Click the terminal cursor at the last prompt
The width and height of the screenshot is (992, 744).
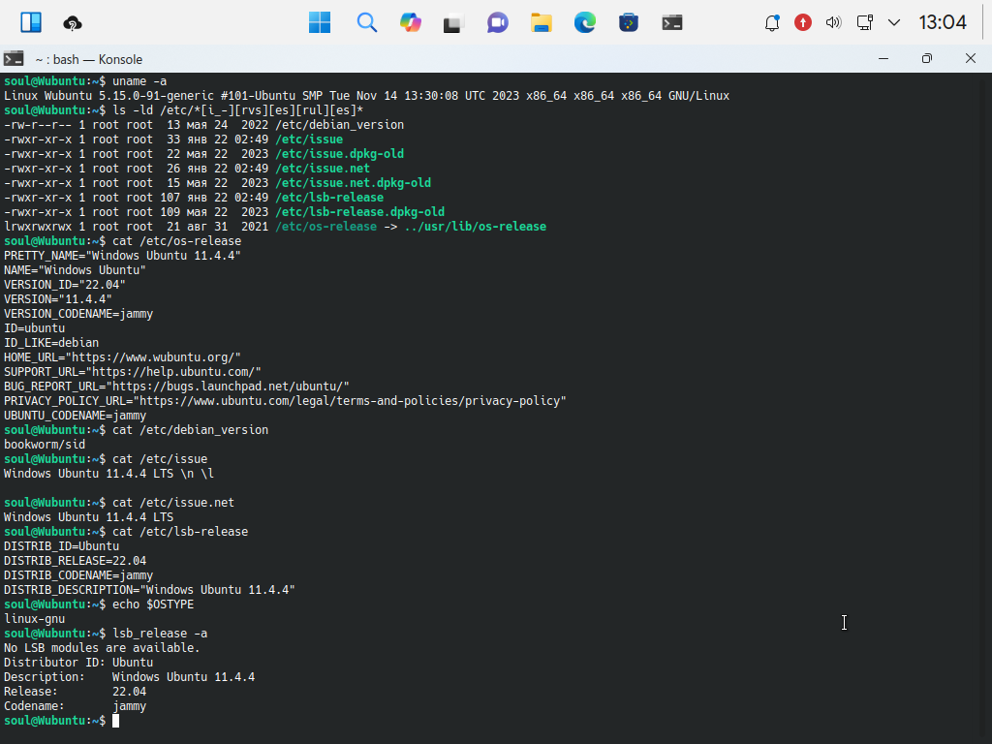(116, 721)
